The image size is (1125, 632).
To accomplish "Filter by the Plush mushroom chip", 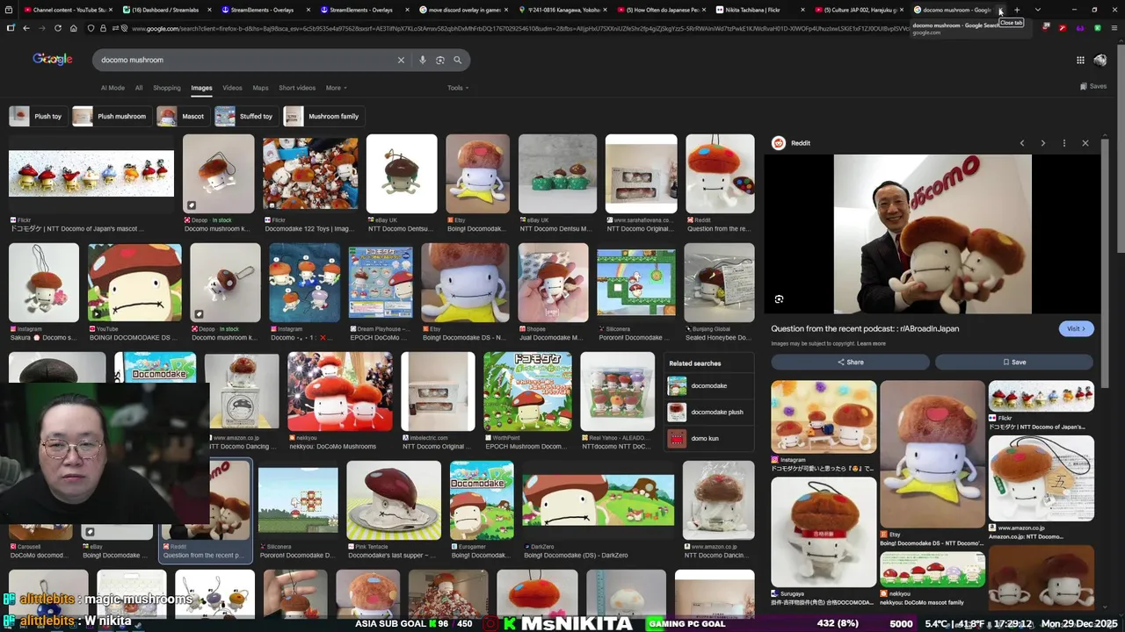I will pos(111,116).
